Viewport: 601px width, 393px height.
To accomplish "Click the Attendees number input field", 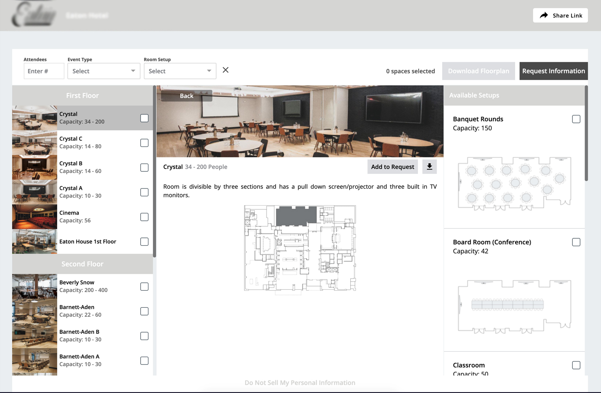I will pyautogui.click(x=44, y=71).
